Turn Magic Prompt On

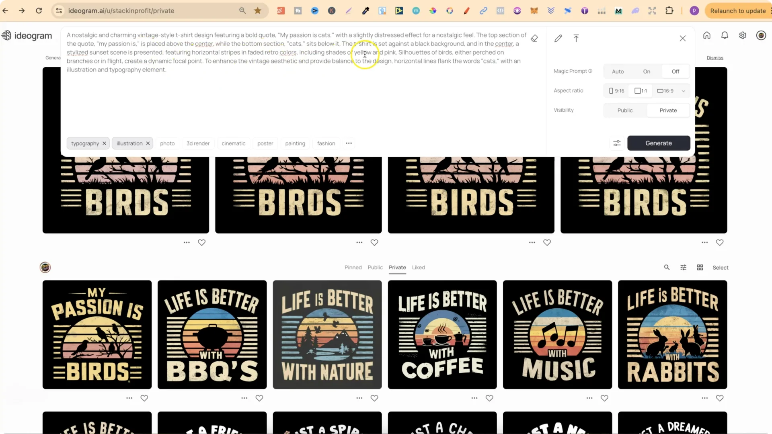coord(647,72)
